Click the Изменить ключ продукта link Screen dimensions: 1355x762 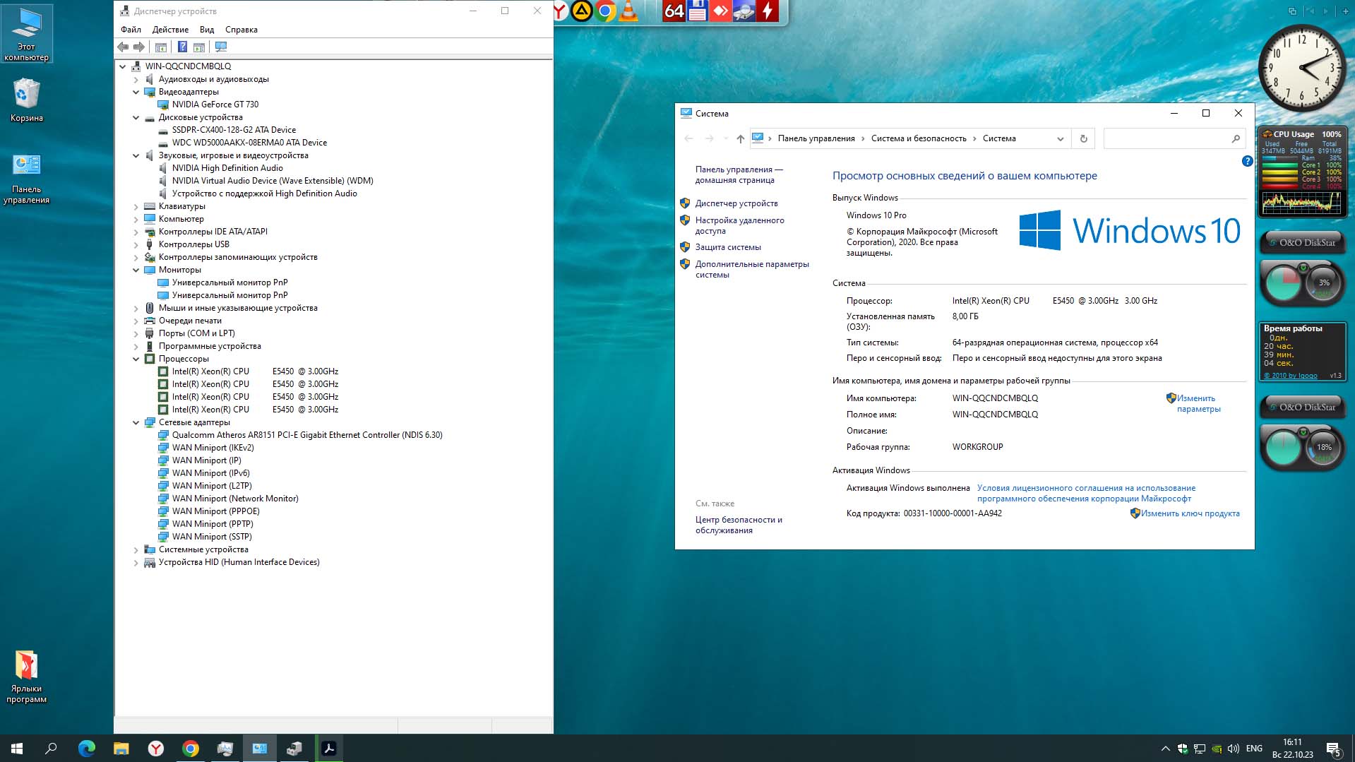[1190, 513]
